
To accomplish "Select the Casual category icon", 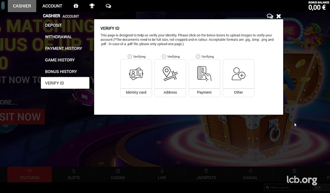I will click(250, 171).
